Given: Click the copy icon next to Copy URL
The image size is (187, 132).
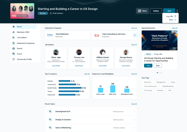Looking at the screenshot, I should point(175,16).
